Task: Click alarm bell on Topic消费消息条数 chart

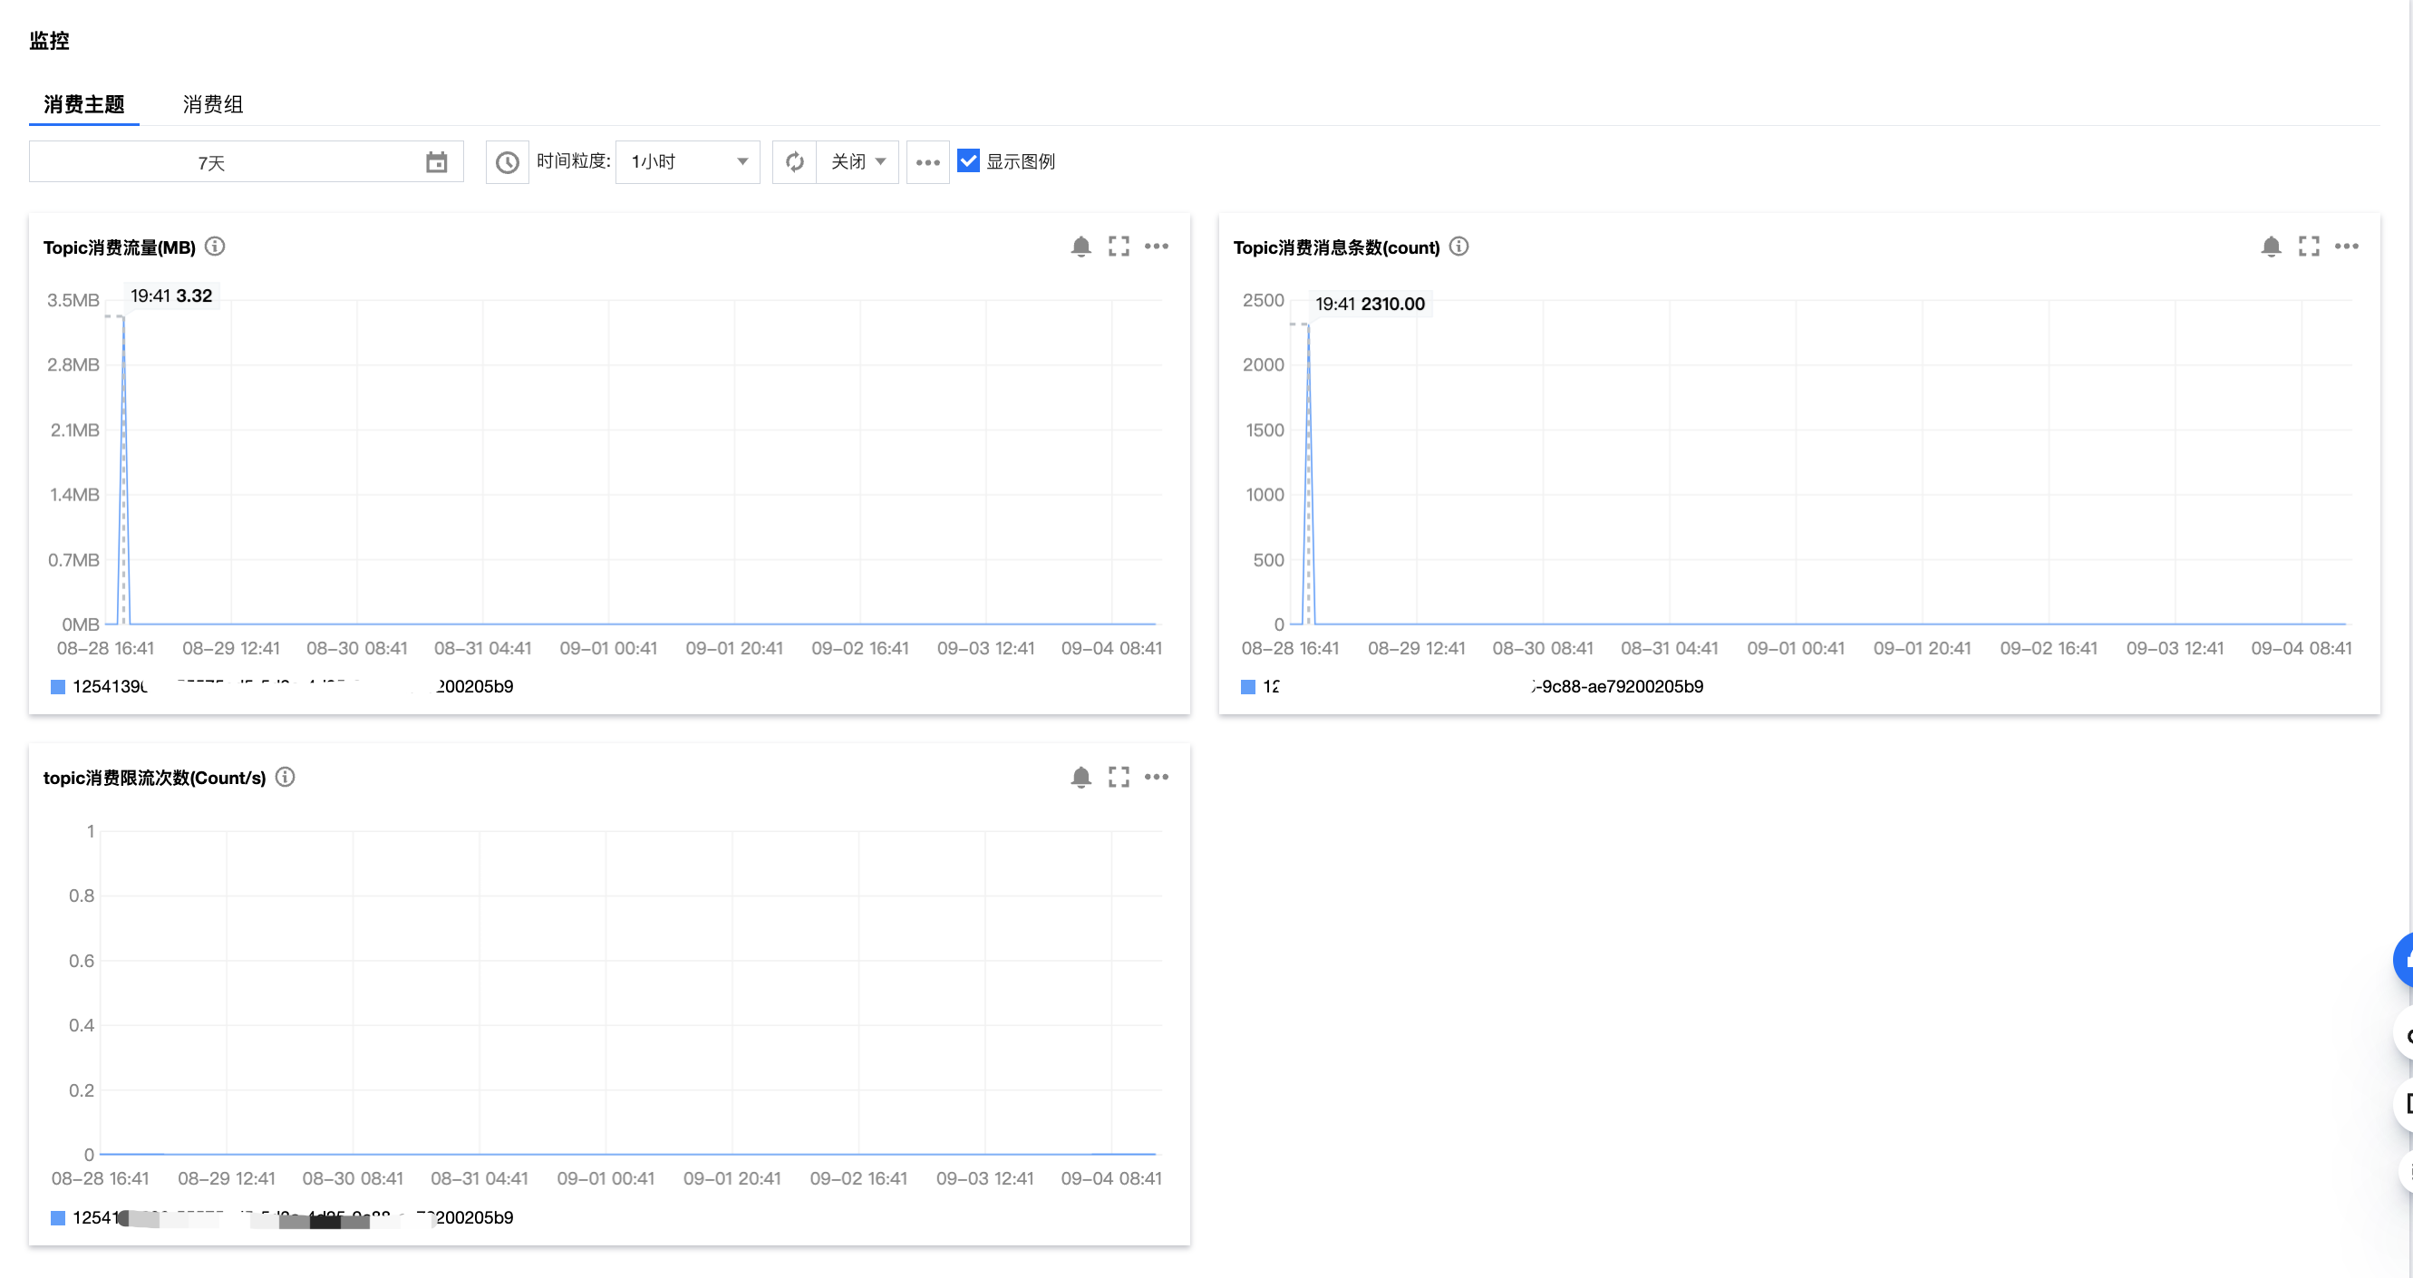Action: [x=2271, y=247]
